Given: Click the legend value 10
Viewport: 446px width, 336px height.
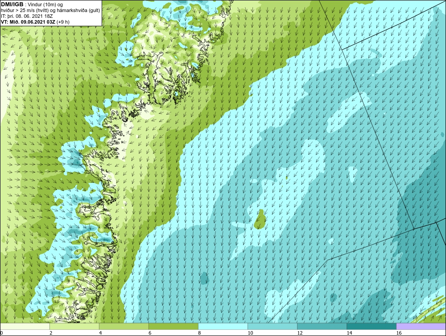Looking at the screenshot, I should [x=250, y=333].
